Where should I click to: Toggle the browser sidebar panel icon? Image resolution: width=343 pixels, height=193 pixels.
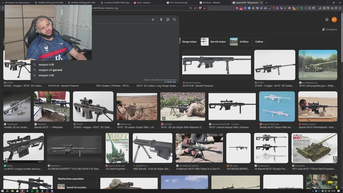click(324, 8)
